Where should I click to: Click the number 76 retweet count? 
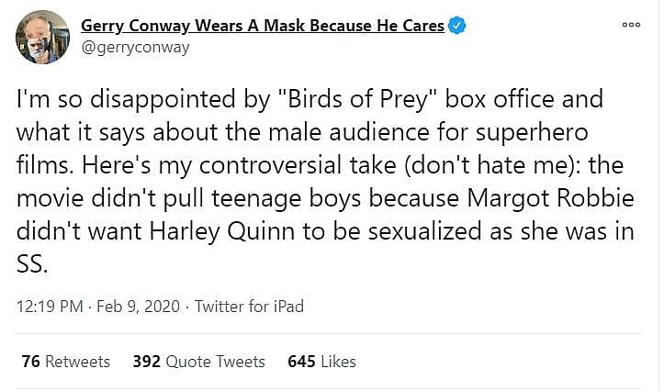[x=30, y=362]
